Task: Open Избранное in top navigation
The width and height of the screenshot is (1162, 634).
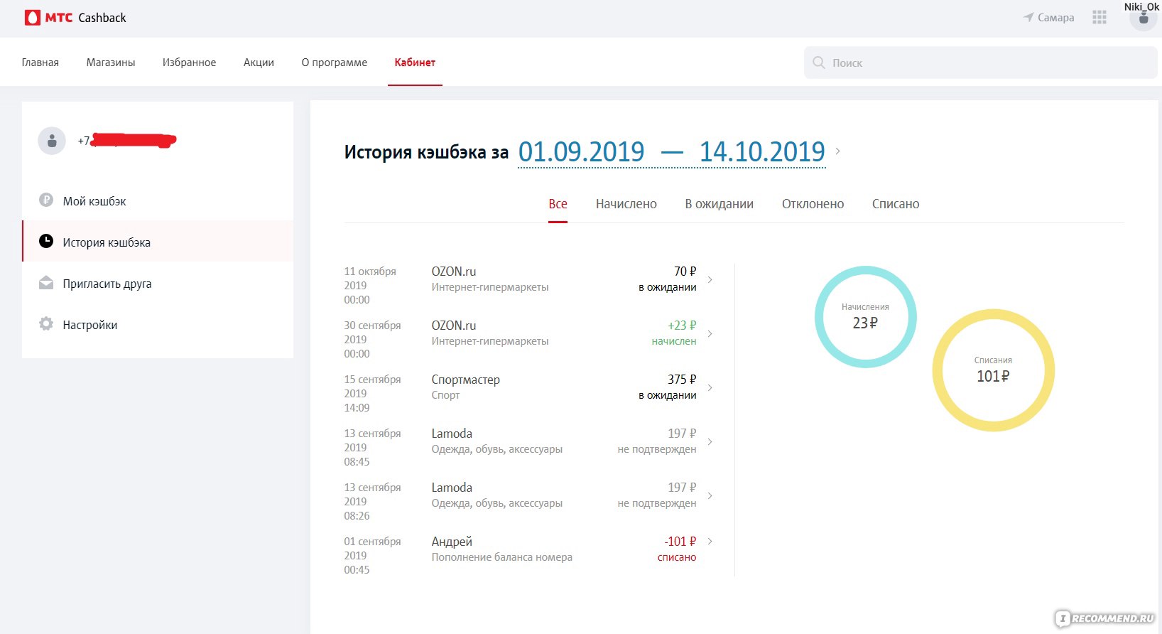Action: tap(189, 63)
